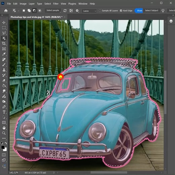The image size is (175, 175).
Task: Choose Subtract from selection mode
Action: click(34, 10)
